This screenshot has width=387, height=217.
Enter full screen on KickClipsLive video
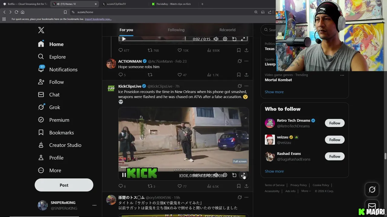pyautogui.click(x=243, y=175)
